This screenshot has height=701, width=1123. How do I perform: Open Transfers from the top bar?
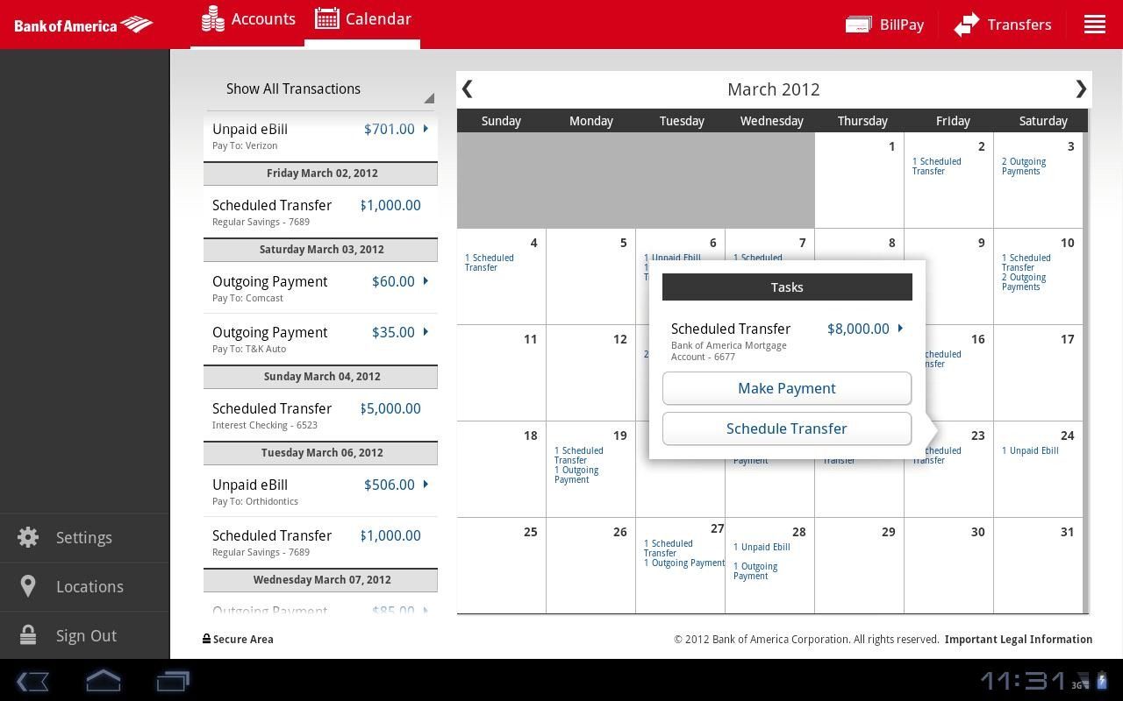[1003, 25]
